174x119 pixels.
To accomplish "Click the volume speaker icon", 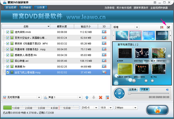I will (167, 90).
